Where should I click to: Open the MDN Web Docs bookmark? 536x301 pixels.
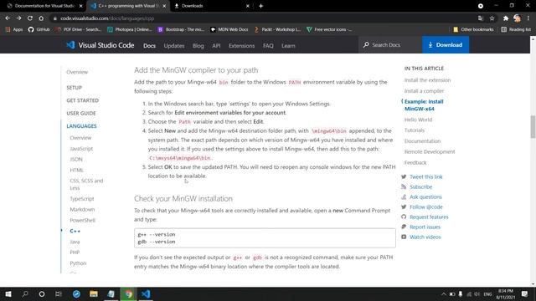coord(229,29)
